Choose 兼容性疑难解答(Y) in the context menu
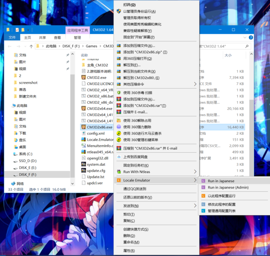 tap(137, 31)
